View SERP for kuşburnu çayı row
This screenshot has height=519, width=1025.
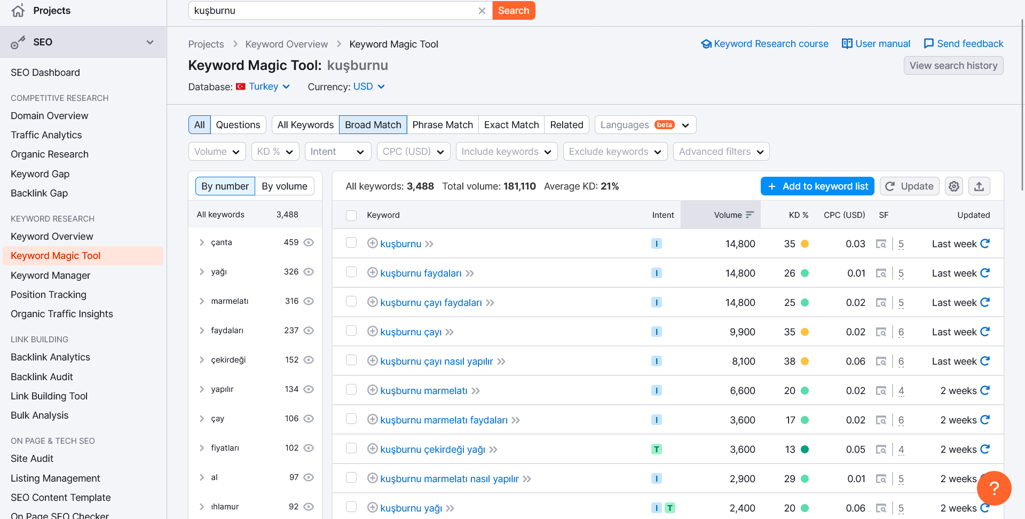[881, 332]
